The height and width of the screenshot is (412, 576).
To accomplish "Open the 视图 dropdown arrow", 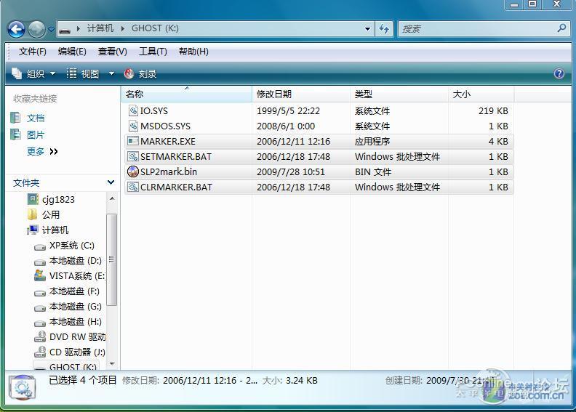I will click(111, 73).
